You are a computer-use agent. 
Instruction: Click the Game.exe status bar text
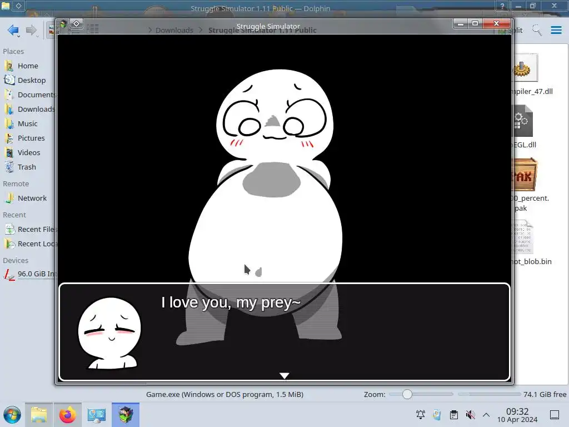(224, 394)
